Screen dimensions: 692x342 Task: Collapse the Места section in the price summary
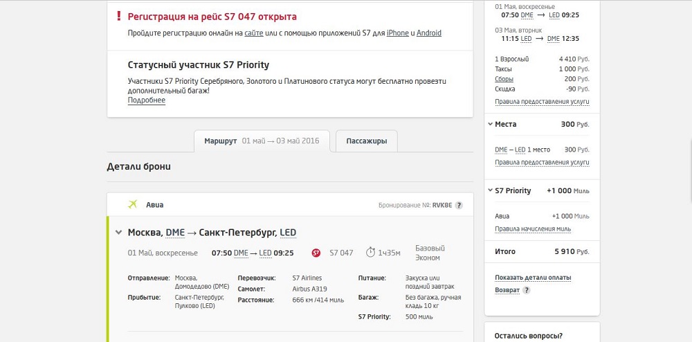(x=491, y=125)
